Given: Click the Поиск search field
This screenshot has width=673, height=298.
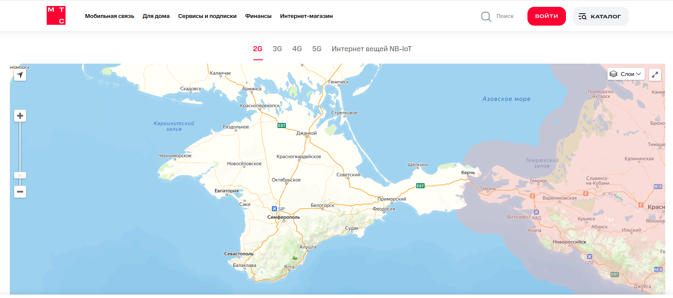Looking at the screenshot, I should (x=505, y=16).
